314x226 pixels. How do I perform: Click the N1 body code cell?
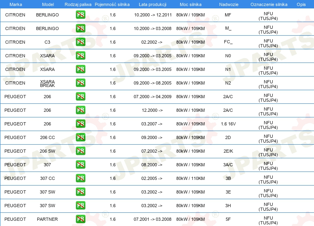pyautogui.click(x=228, y=69)
